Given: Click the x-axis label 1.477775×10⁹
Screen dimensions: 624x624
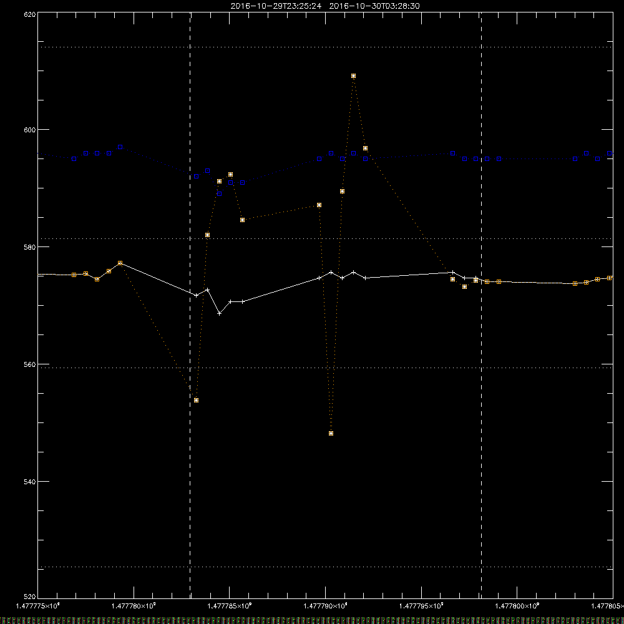Looking at the screenshot, I should pyautogui.click(x=37, y=606).
